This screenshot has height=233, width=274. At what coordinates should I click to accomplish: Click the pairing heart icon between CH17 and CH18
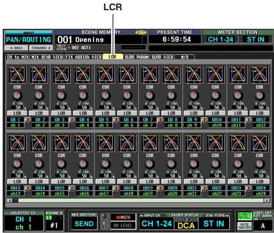(116, 189)
